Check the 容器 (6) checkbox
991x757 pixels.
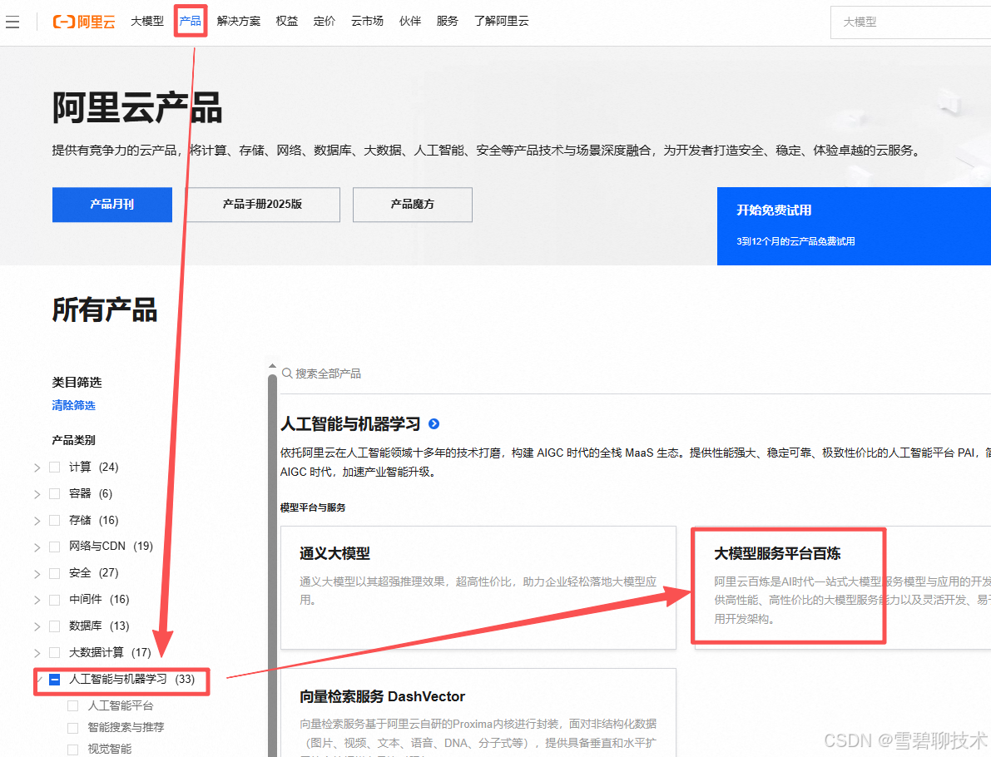click(55, 493)
